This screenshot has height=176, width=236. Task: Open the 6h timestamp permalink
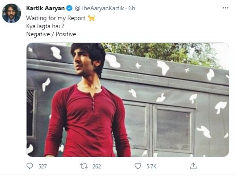(131, 8)
